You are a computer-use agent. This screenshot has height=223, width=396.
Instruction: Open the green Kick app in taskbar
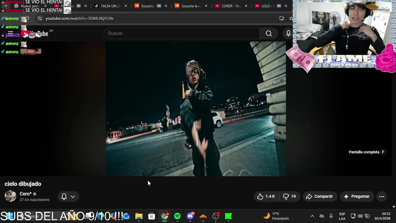pyautogui.click(x=229, y=216)
